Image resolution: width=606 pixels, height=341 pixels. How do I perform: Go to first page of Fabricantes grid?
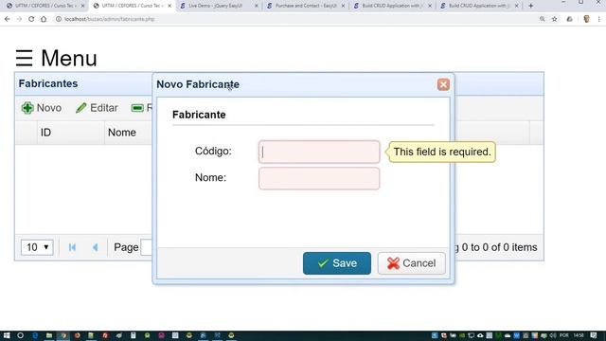point(72,247)
